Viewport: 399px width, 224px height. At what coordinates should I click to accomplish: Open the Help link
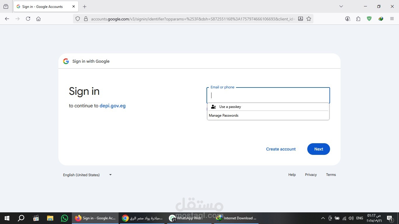click(x=292, y=175)
